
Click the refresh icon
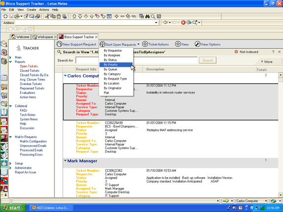pos(189,23)
